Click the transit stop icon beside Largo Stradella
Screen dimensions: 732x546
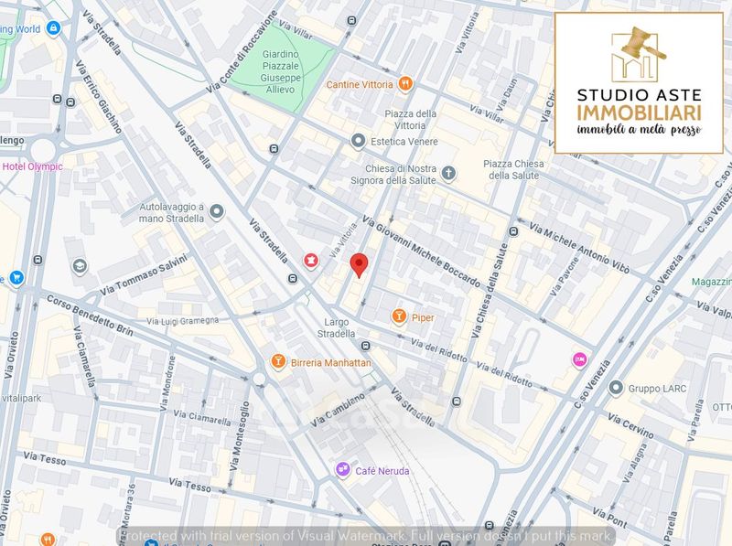click(366, 346)
